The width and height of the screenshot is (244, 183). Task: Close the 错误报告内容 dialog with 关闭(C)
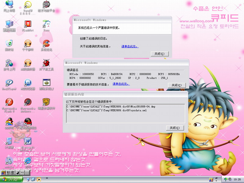[x=175, y=128]
